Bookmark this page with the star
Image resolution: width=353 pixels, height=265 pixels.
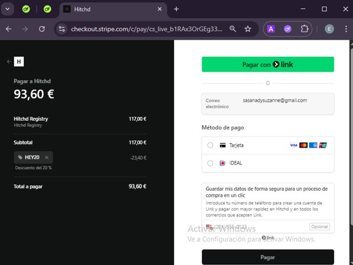coord(248,29)
